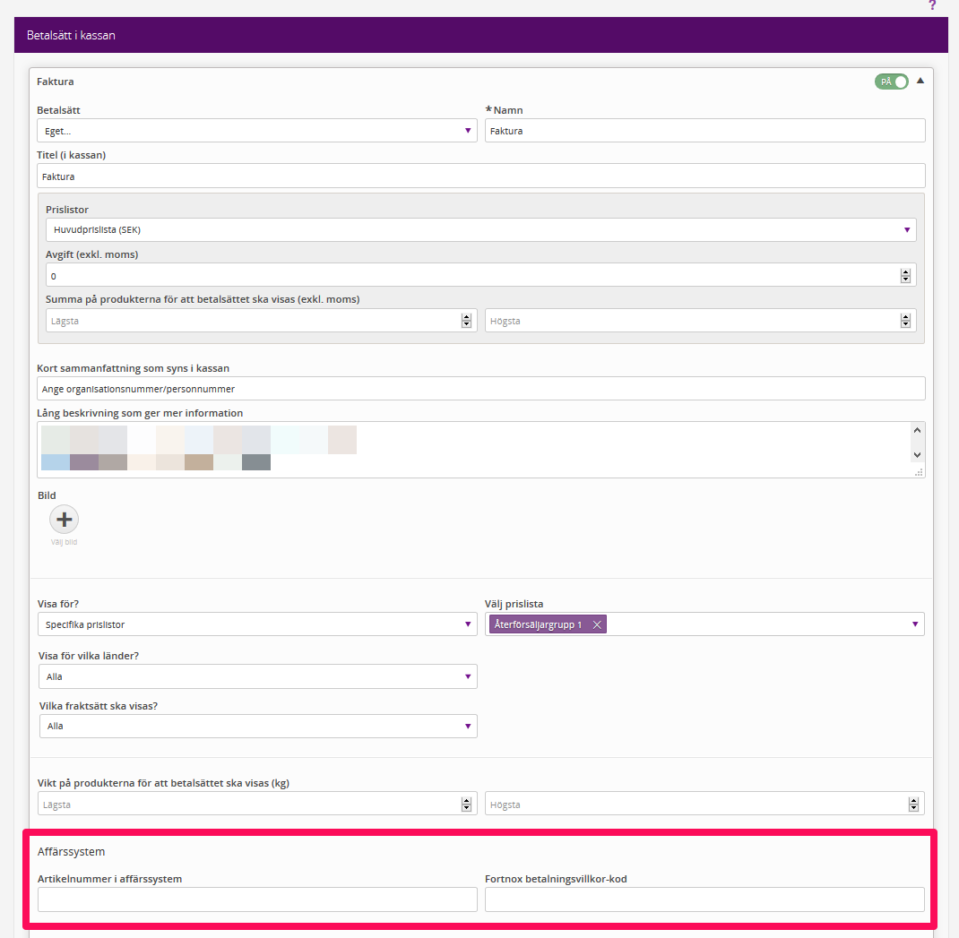The height and width of the screenshot is (938, 959).
Task: Click the Kort sammanfattning input field
Action: coord(480,388)
